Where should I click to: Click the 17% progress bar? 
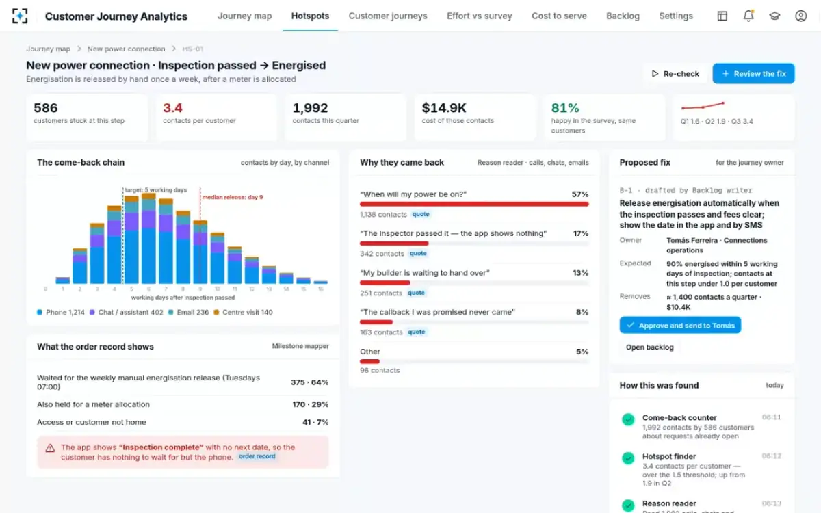[x=474, y=243]
